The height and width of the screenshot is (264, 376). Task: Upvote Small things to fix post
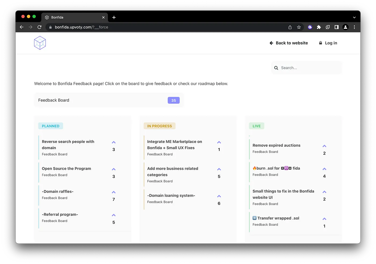click(x=324, y=192)
